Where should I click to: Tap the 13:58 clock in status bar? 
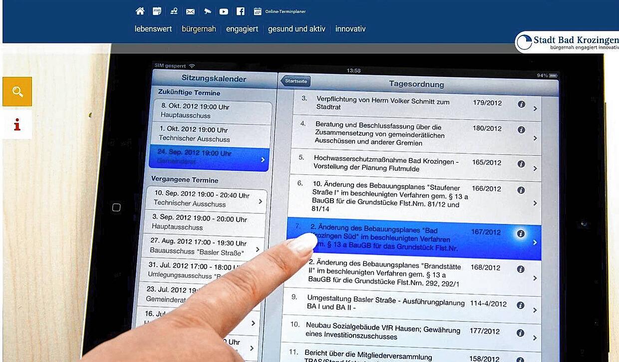point(353,70)
